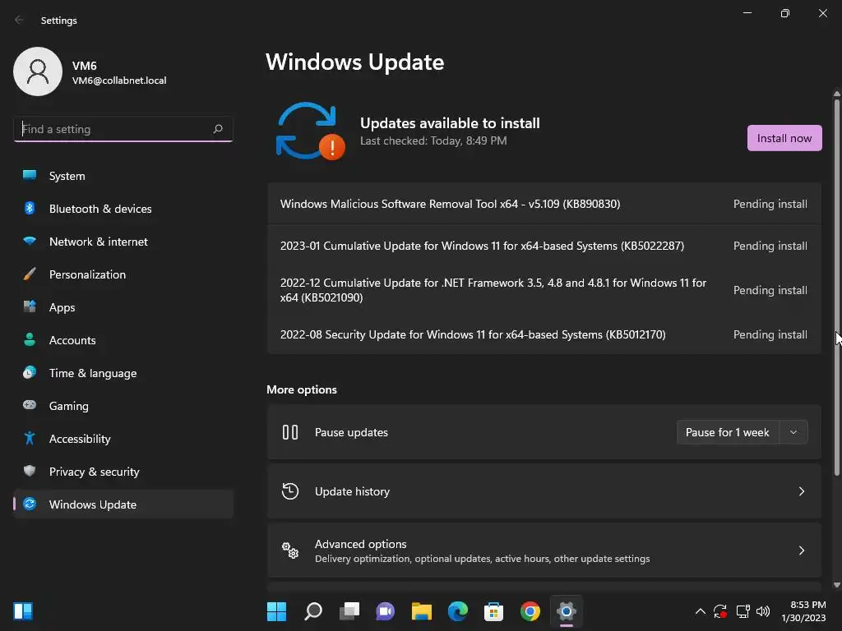This screenshot has width=842, height=631.
Task: Click Pause for 1 week button
Action: (727, 432)
